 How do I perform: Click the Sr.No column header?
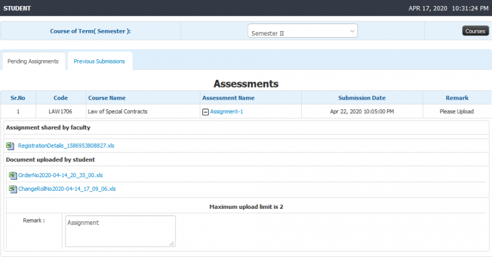click(18, 98)
